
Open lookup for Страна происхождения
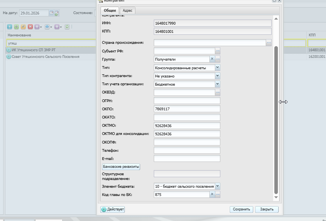[x=269, y=43]
